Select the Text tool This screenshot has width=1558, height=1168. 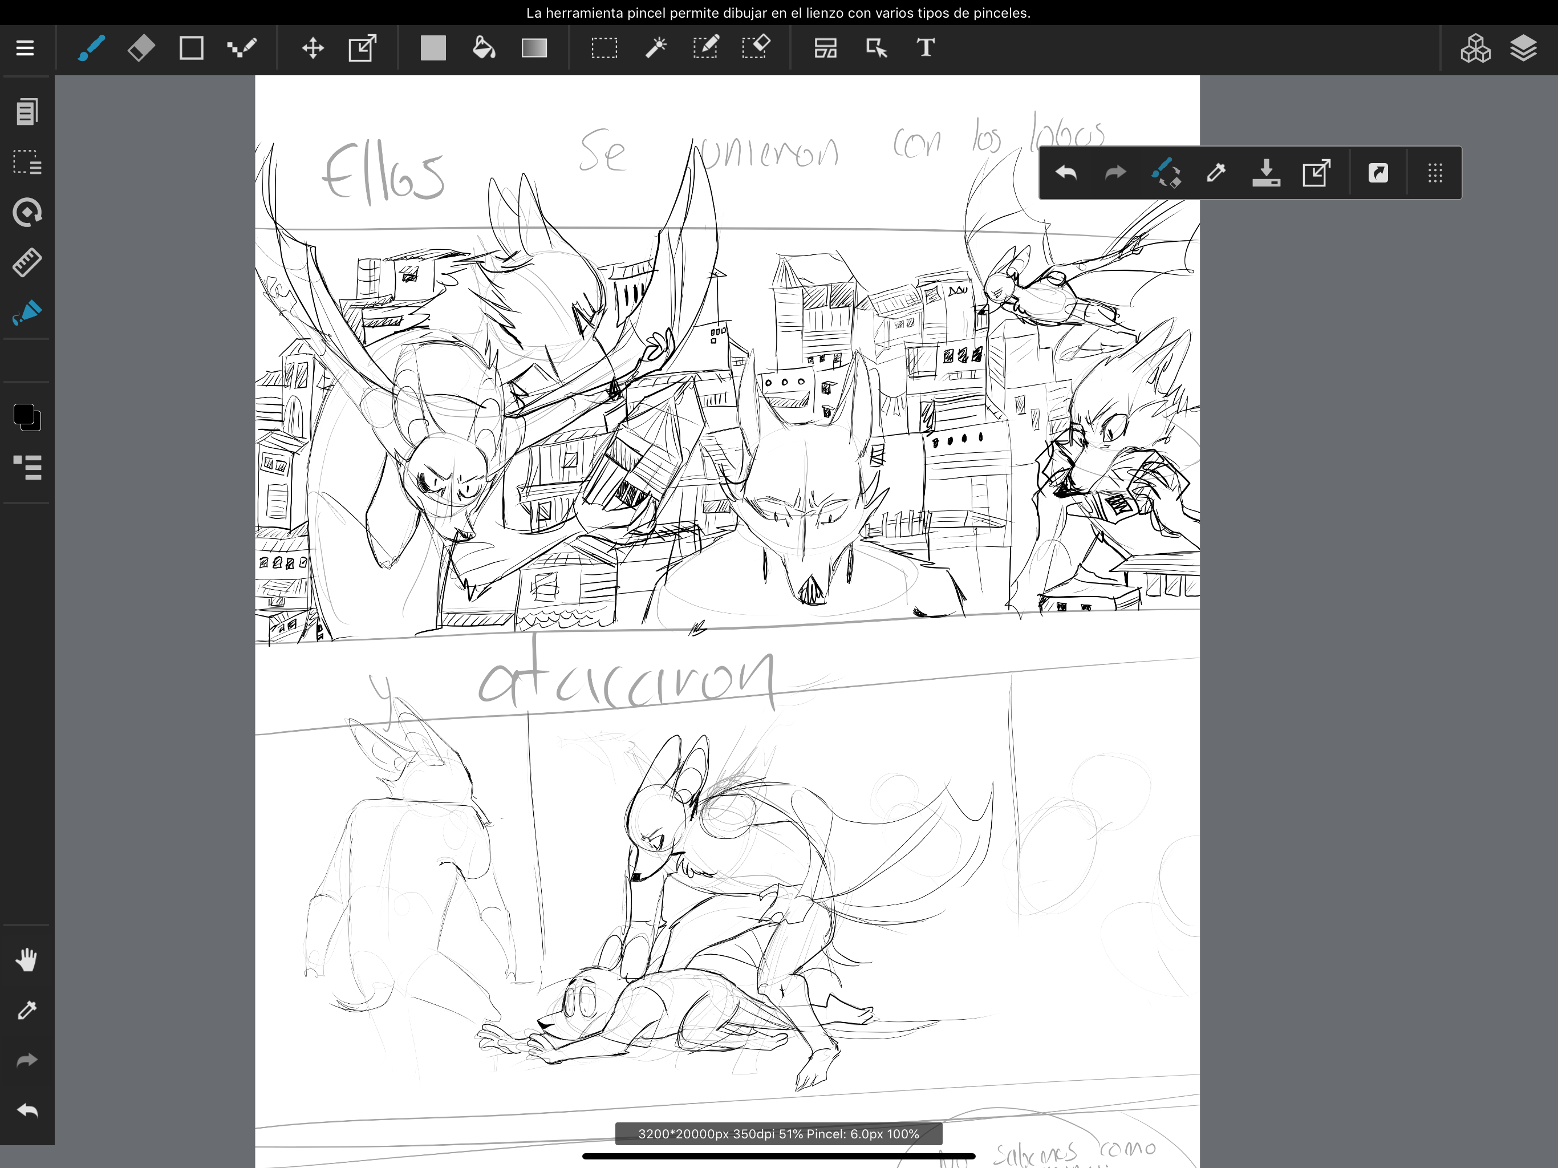point(926,48)
